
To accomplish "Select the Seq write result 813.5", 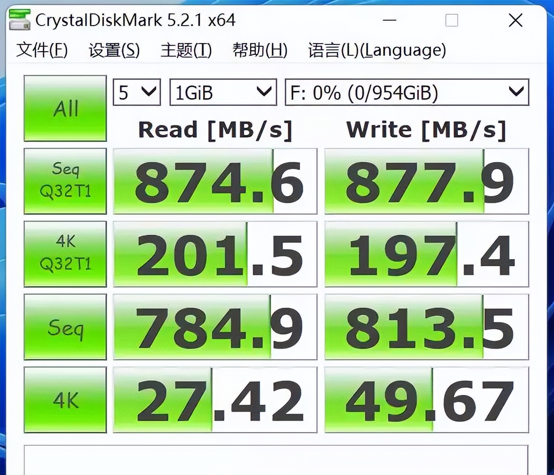I will coord(427,327).
